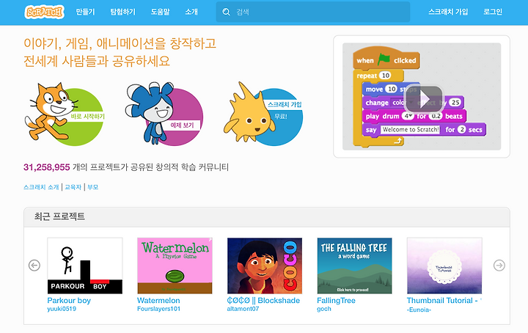Open the FallingTree title link
Screen dimensions: 528x333
click(x=336, y=300)
